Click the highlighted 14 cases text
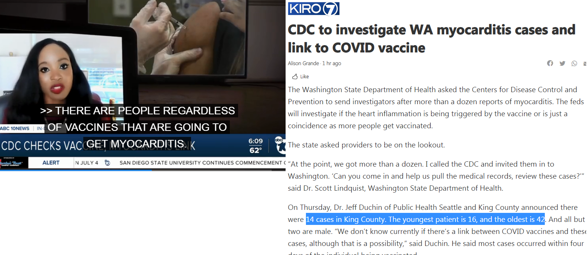Image resolution: width=587 pixels, height=255 pixels. pos(425,219)
